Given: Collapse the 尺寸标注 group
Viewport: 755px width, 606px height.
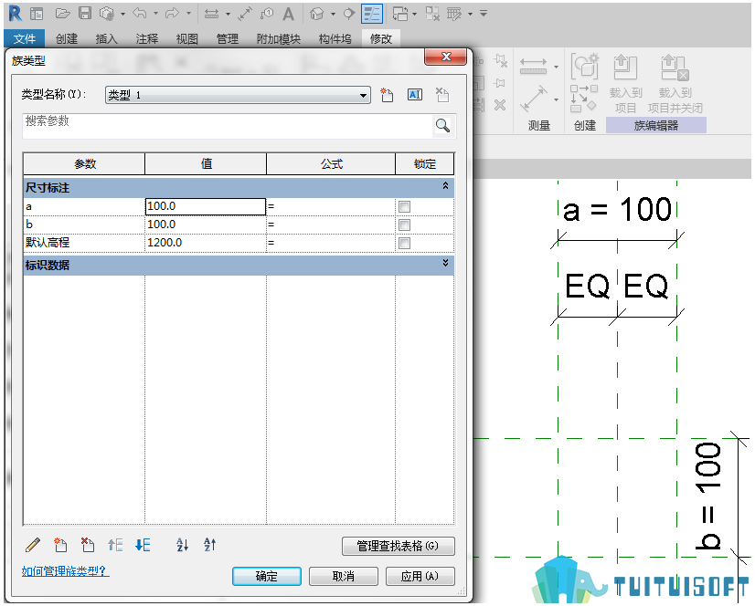Looking at the screenshot, I should point(445,186).
